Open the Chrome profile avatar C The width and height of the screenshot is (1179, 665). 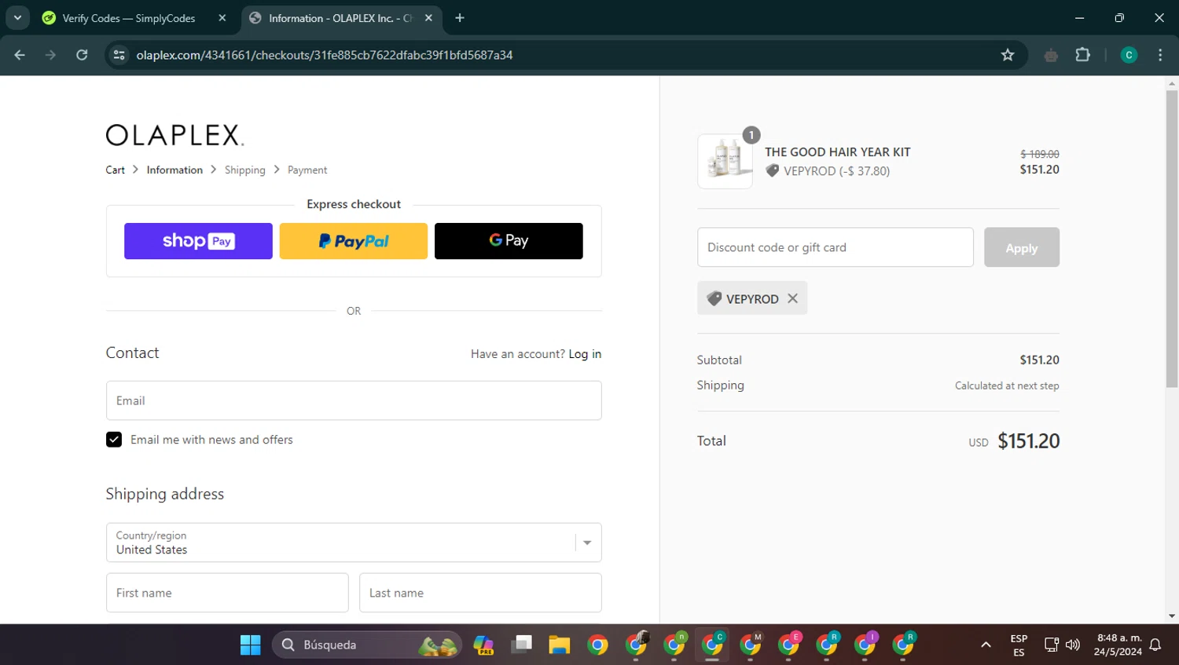coord(1129,55)
